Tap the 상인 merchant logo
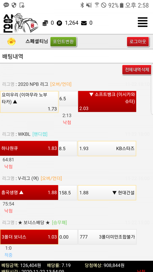 pyautogui.click(x=20, y=23)
